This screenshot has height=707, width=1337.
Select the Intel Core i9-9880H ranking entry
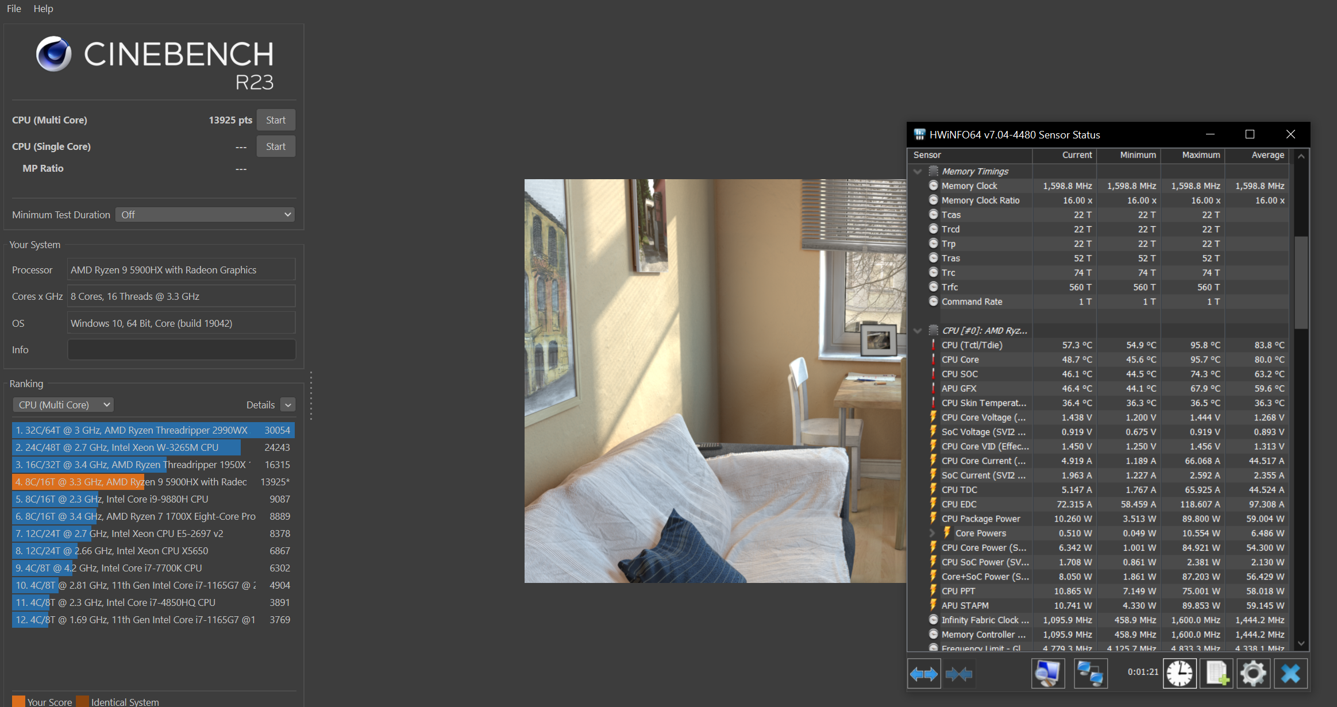(x=153, y=499)
